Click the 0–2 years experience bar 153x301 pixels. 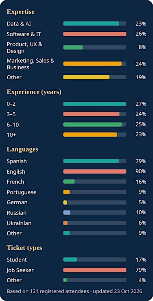[95, 104]
